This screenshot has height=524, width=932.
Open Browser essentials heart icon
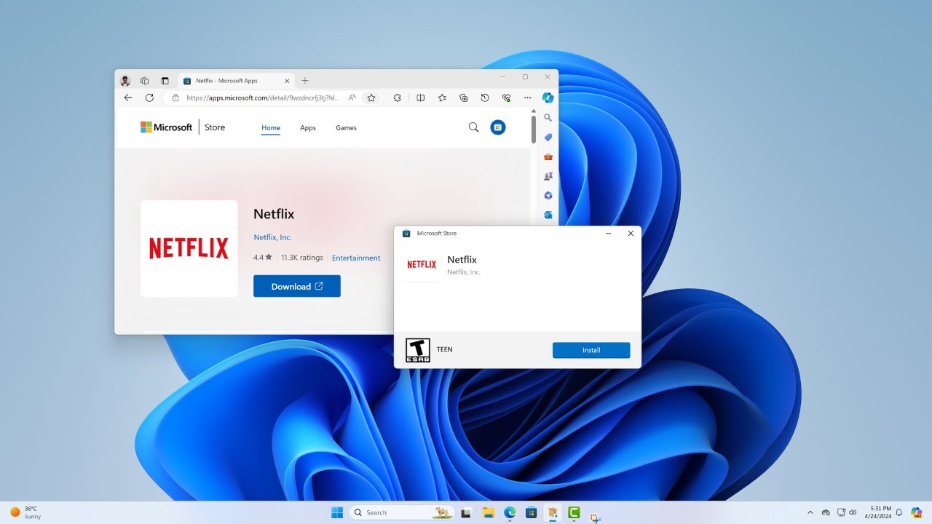[506, 98]
